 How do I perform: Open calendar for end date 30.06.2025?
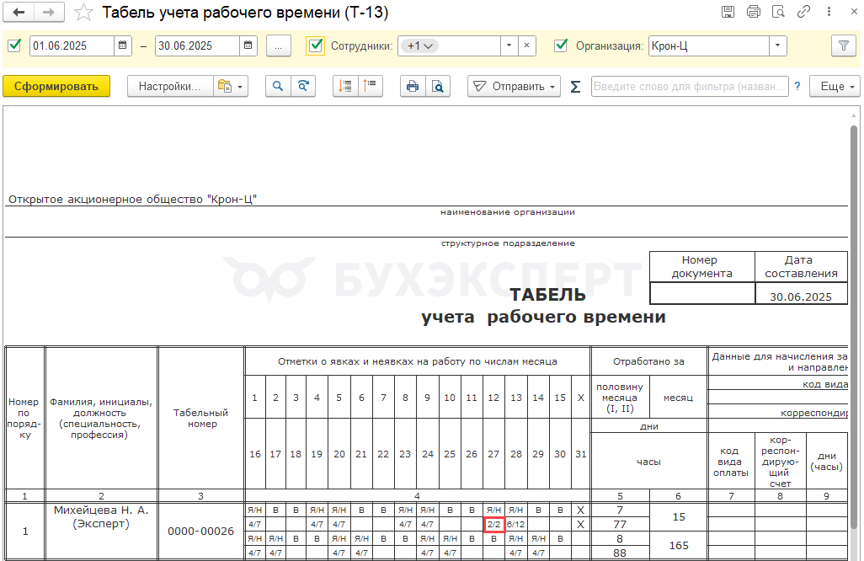pos(248,45)
